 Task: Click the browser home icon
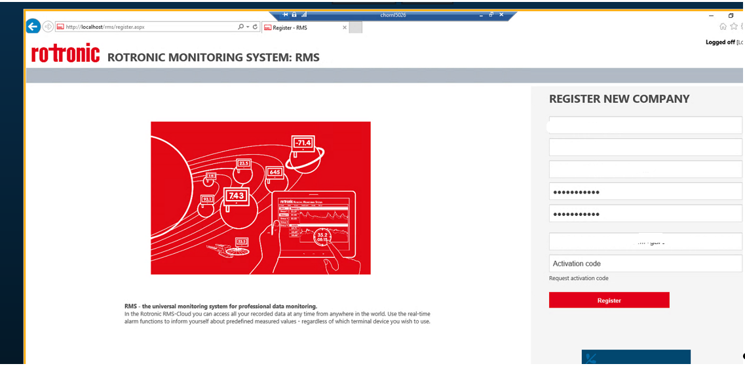click(723, 27)
